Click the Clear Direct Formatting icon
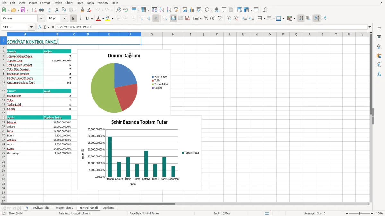 click(89, 10)
